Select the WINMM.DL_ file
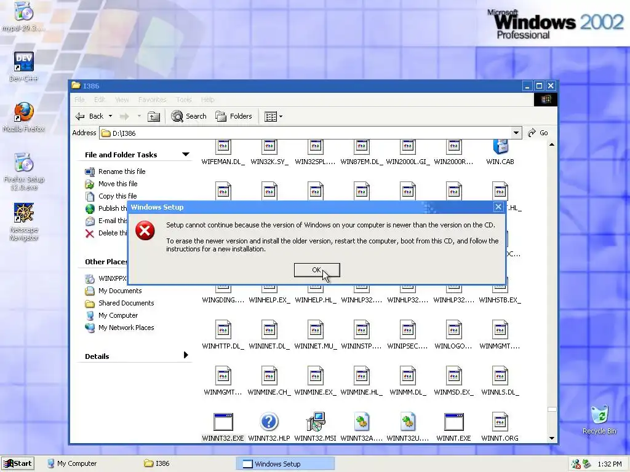Image resolution: width=630 pixels, height=472 pixels. click(x=407, y=381)
